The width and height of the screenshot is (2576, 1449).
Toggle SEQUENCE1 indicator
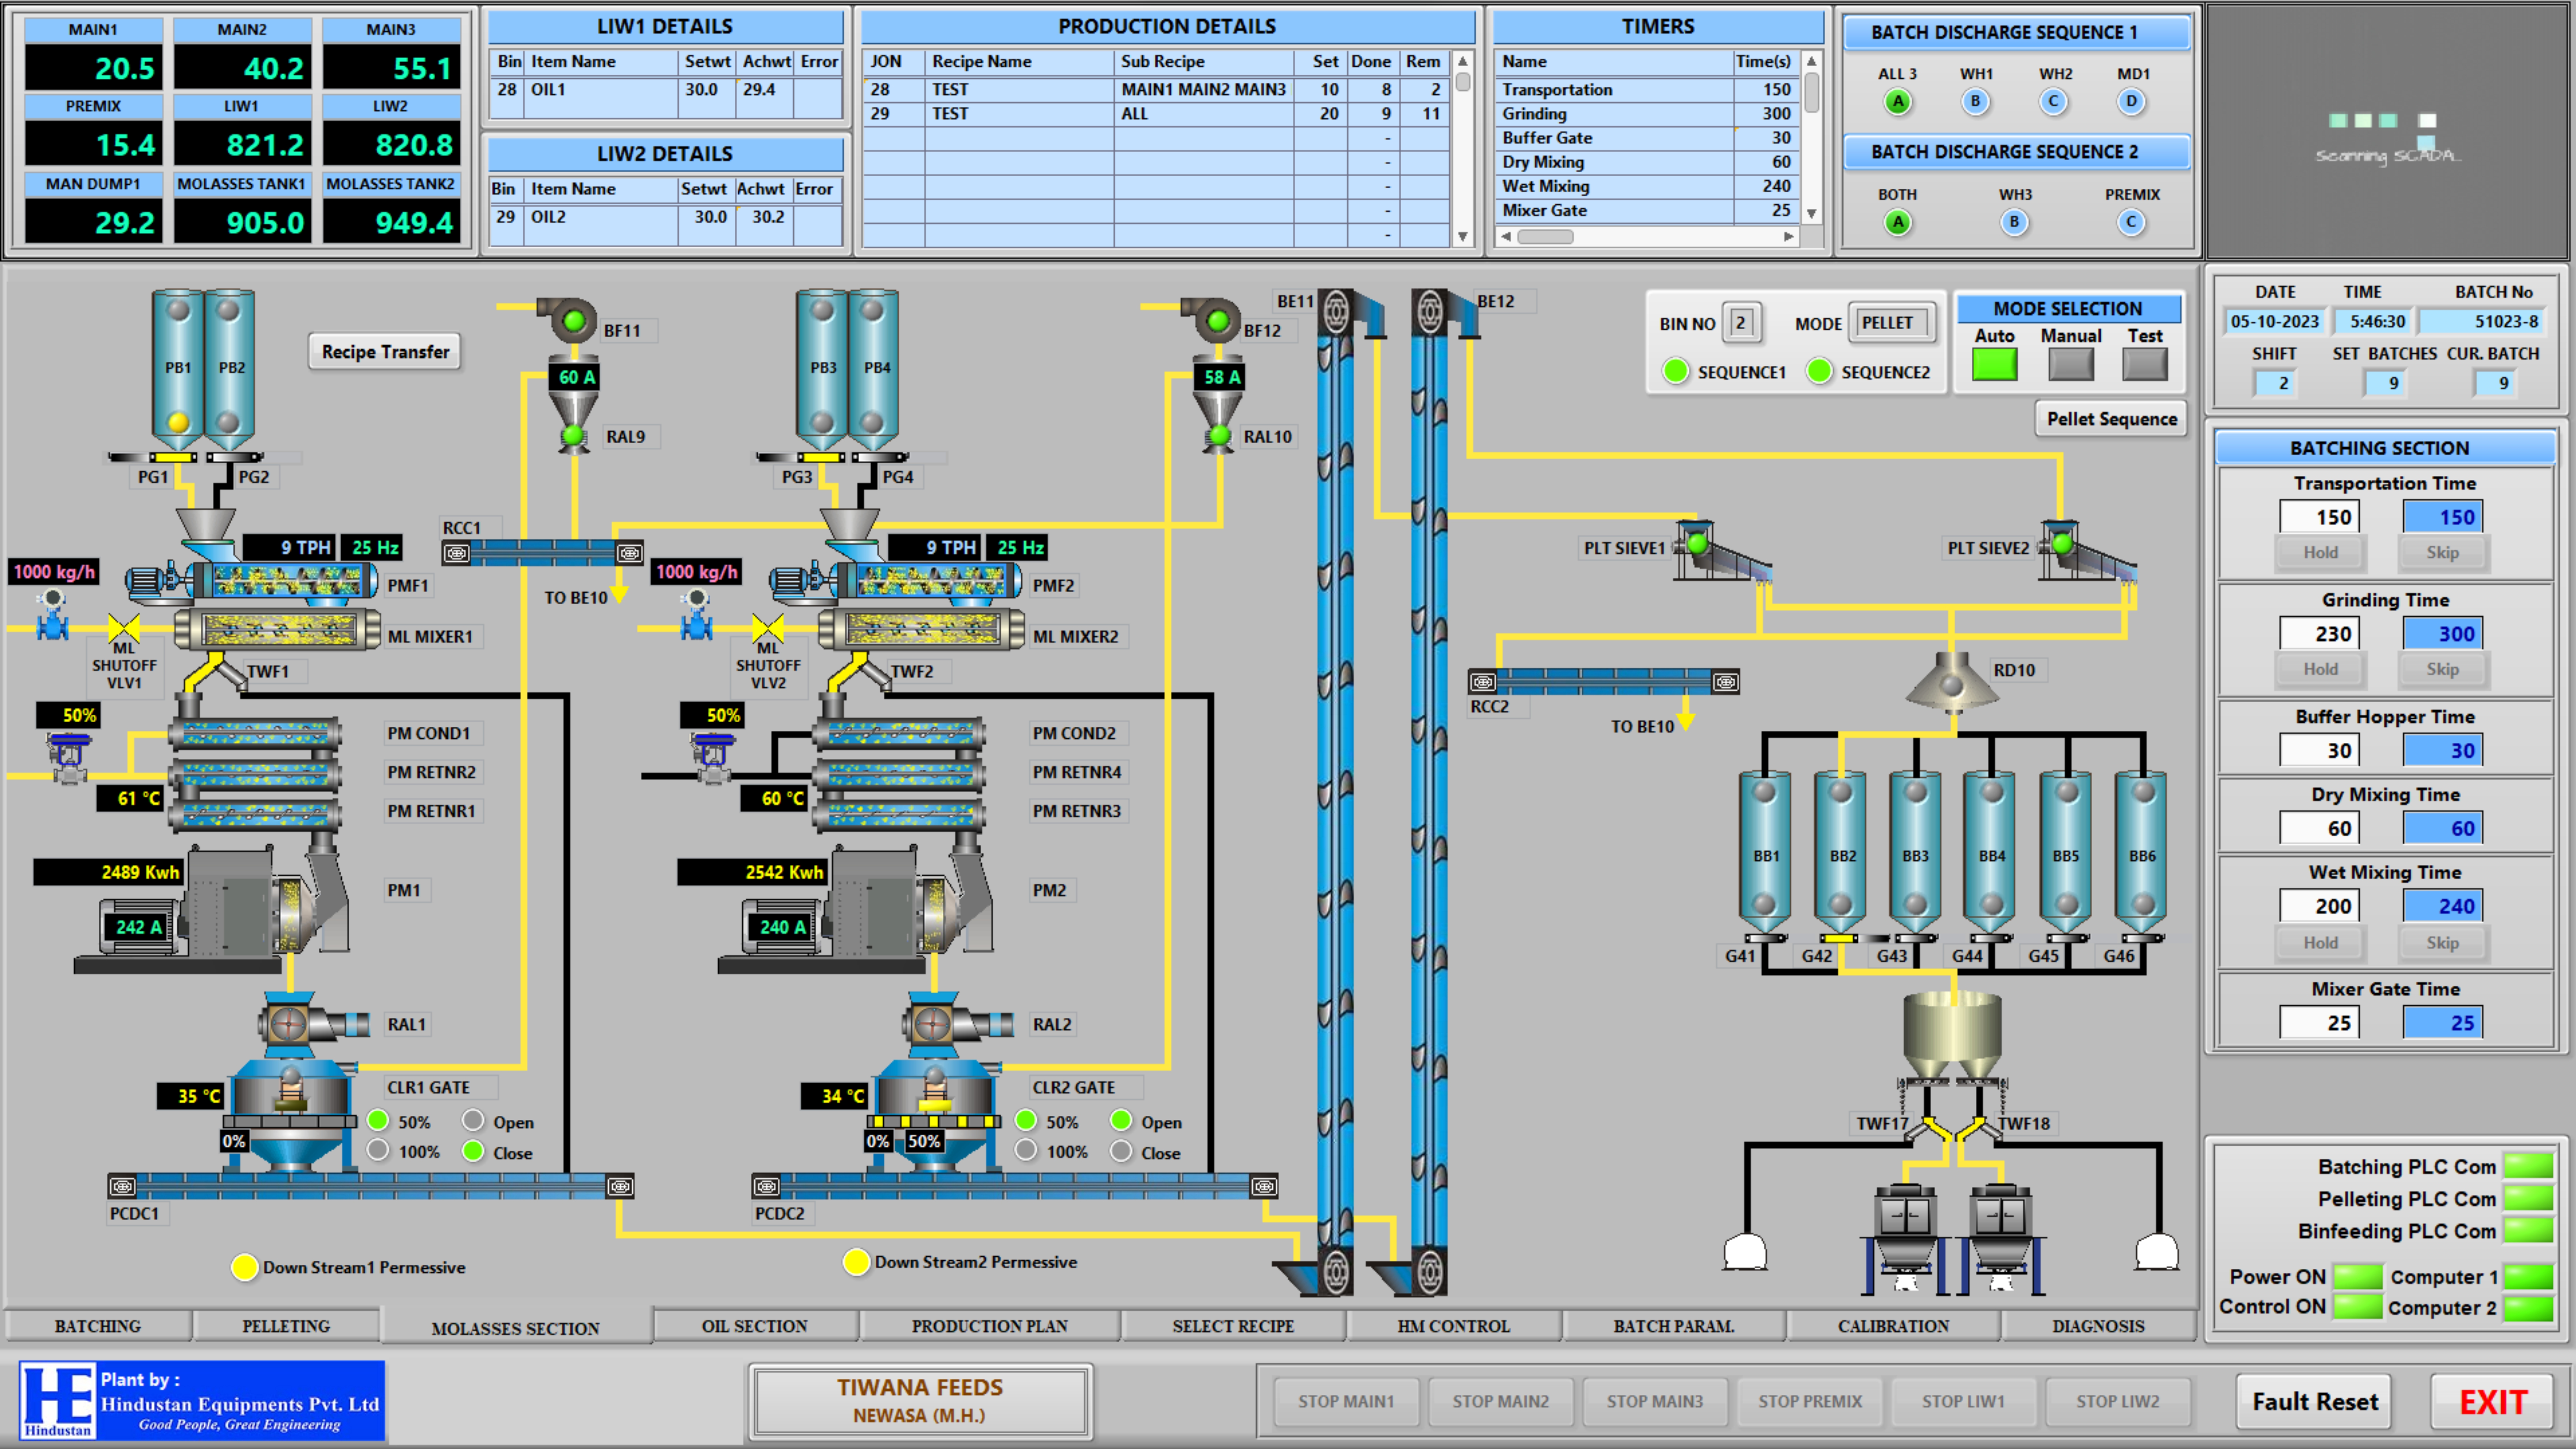tap(1676, 371)
